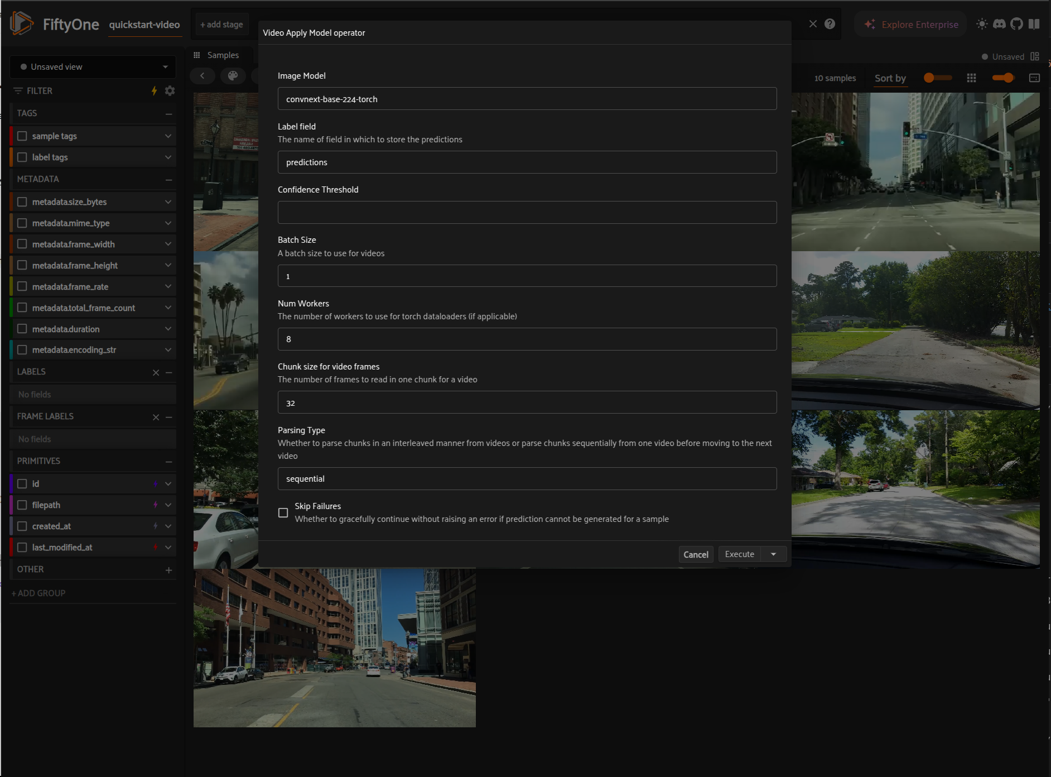1051x777 pixels.
Task: Click lightning icon next to last_modified_at
Action: click(x=156, y=548)
